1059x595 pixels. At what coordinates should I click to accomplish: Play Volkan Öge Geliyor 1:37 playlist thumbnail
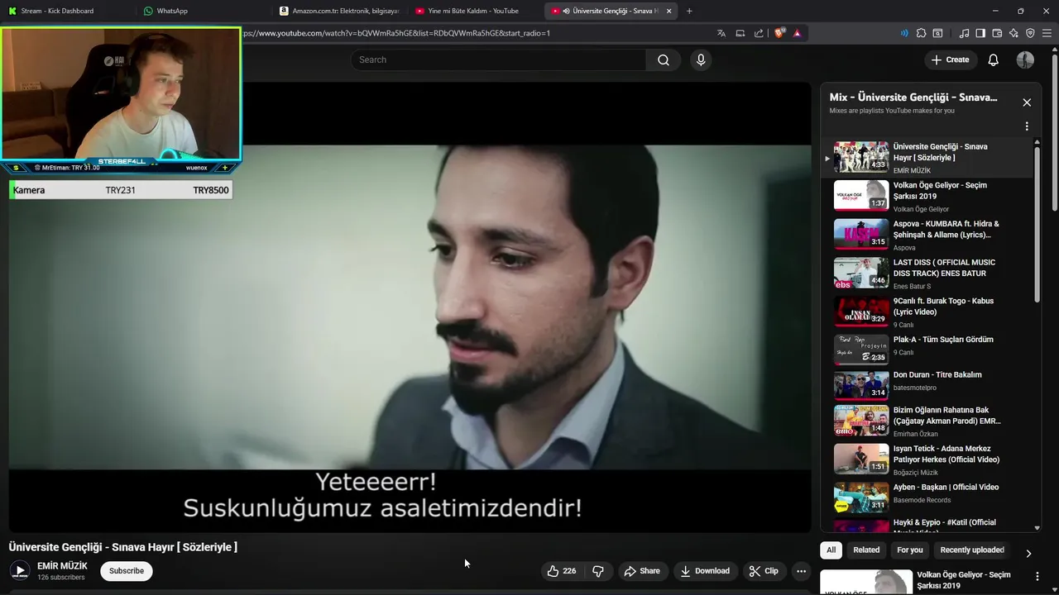click(x=861, y=195)
